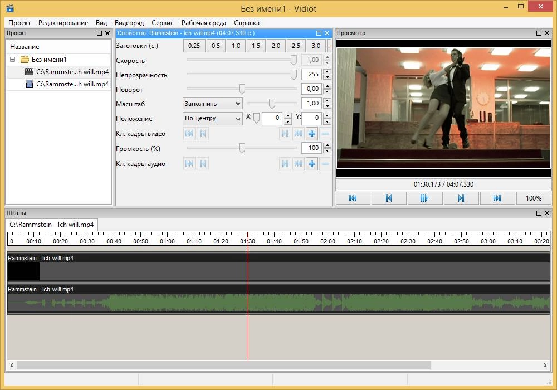
Task: Go to the next audio keyframe
Action: pos(285,164)
